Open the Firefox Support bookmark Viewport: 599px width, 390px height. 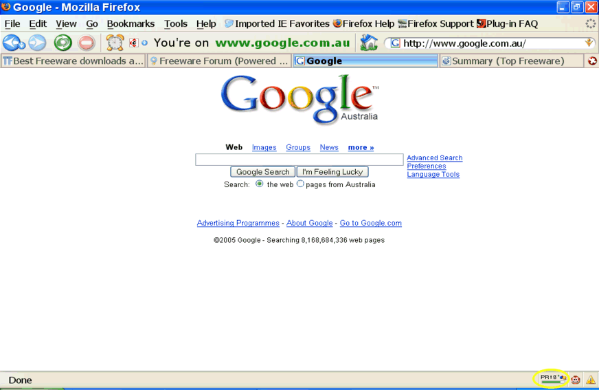coord(436,23)
